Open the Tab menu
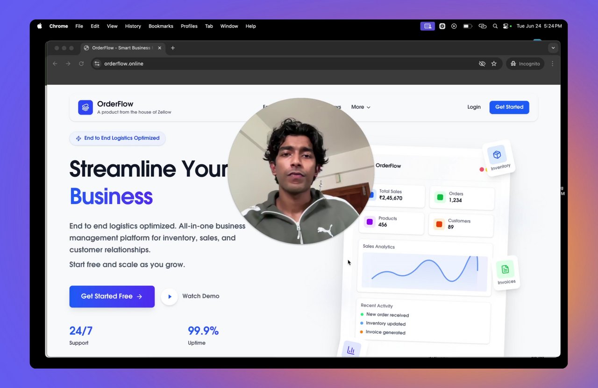This screenshot has height=388, width=598. click(209, 26)
